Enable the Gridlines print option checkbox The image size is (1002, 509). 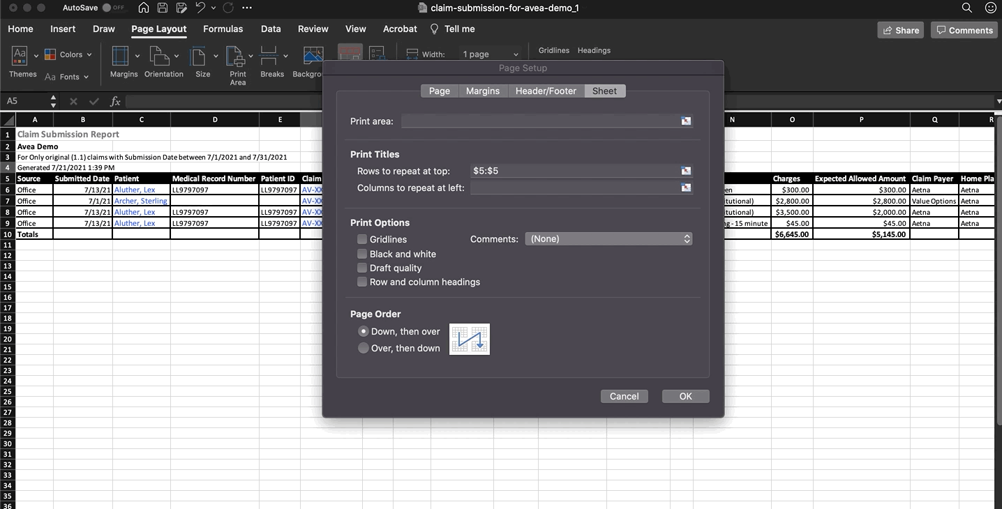[362, 239]
